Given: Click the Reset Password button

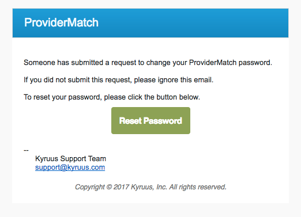Looking at the screenshot, I should [150, 120].
